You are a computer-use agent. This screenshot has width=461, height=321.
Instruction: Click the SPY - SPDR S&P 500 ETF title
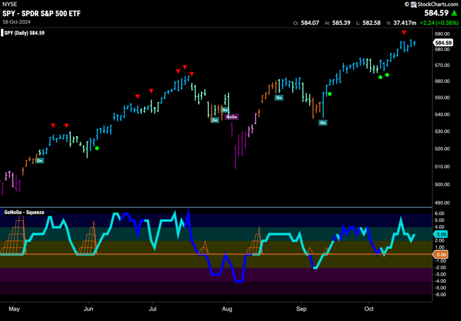tap(41, 14)
